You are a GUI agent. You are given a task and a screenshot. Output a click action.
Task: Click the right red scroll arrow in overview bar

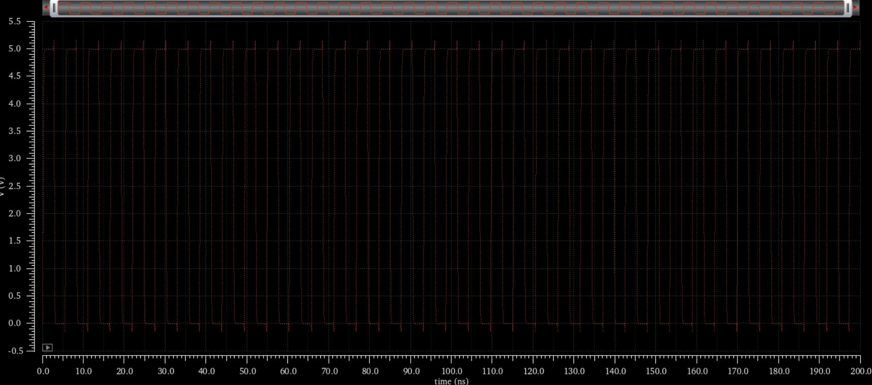point(855,8)
